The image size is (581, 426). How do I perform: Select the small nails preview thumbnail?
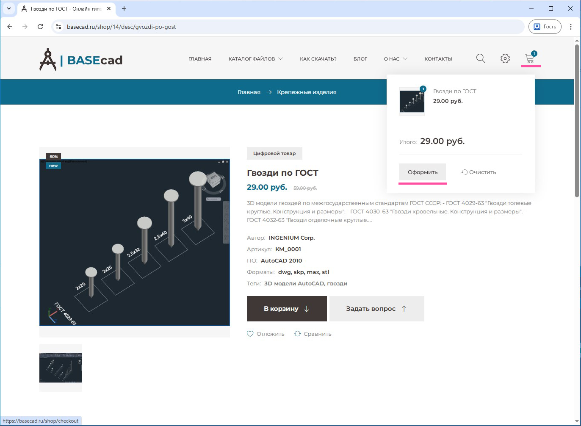pos(61,368)
